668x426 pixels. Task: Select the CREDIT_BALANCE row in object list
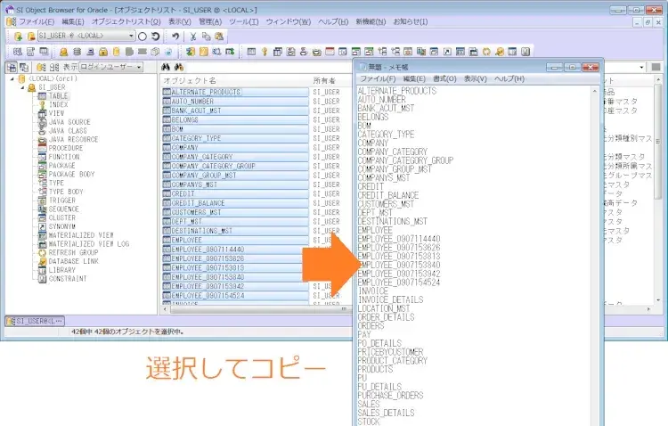pos(236,203)
